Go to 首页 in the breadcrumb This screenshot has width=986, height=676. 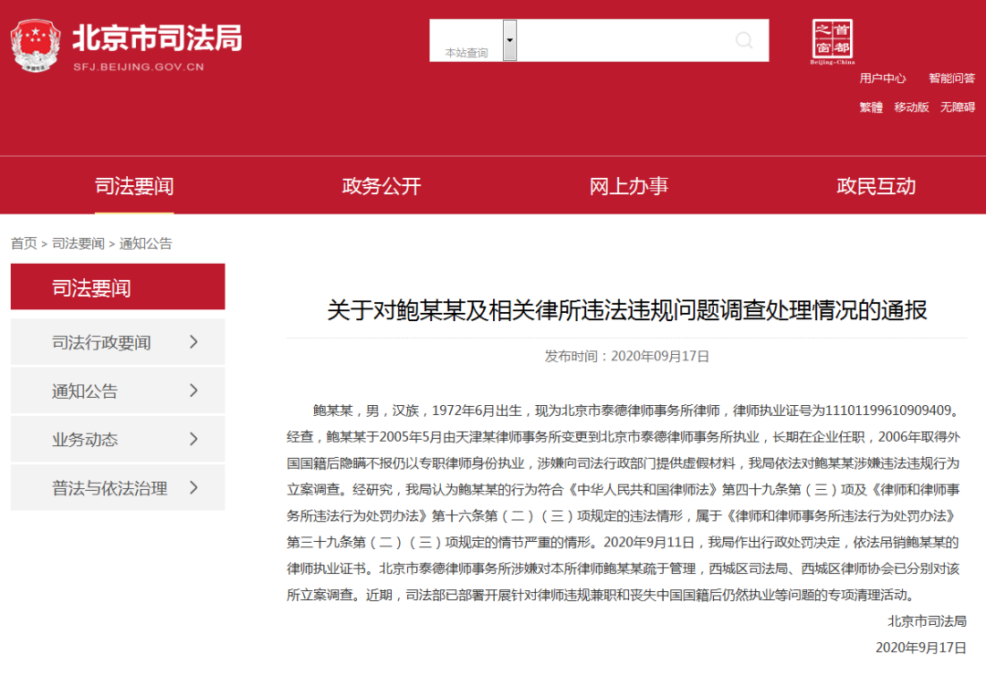pos(24,244)
